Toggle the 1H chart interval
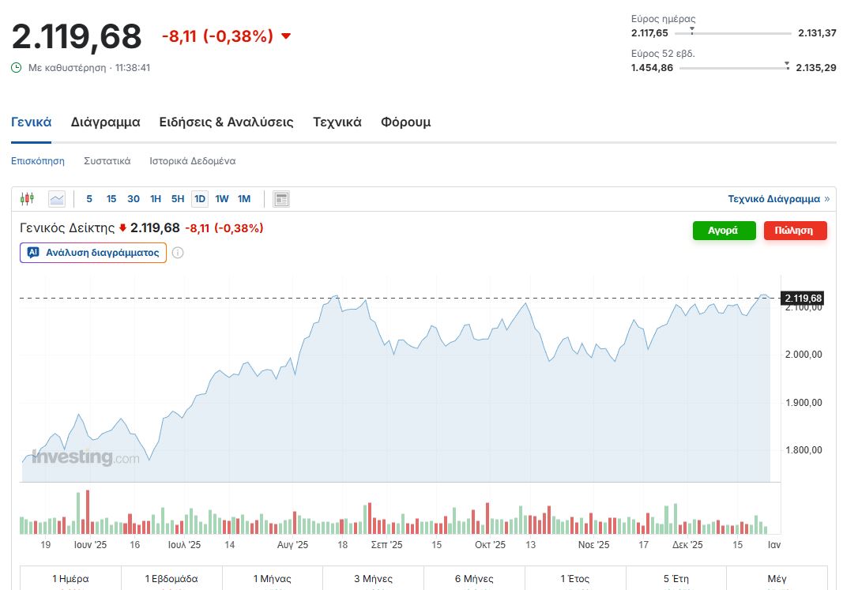Viewport: 843px width, 590px height. [156, 199]
